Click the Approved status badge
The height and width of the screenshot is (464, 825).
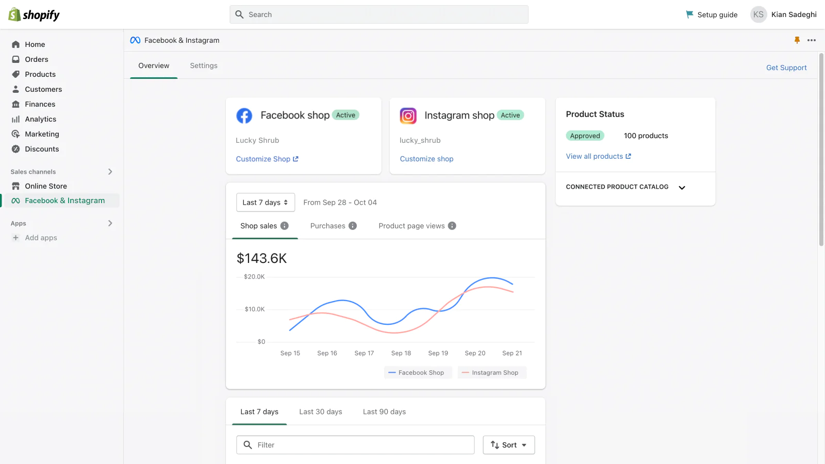(585, 136)
